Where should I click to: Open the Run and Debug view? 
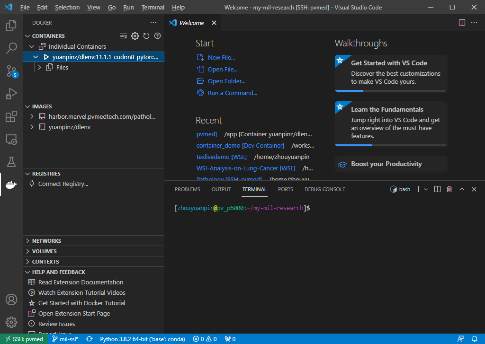click(11, 94)
